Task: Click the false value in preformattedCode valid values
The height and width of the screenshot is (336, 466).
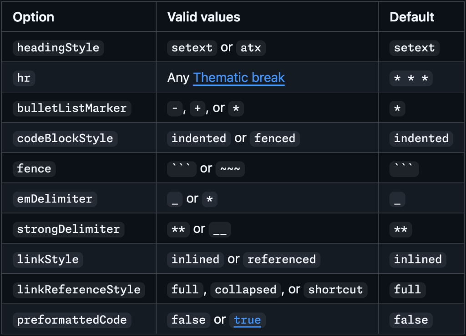Action: (188, 320)
